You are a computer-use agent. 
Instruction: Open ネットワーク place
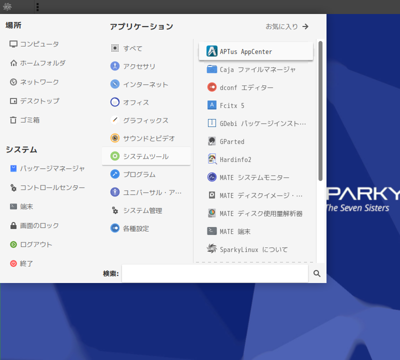click(x=34, y=82)
